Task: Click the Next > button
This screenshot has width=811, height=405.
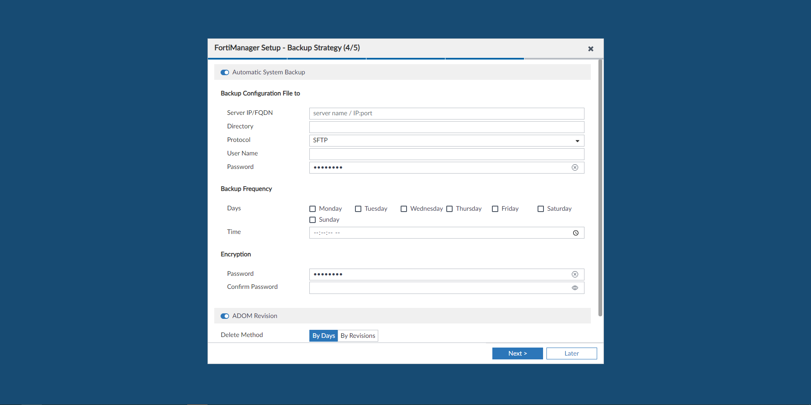Action: [517, 353]
